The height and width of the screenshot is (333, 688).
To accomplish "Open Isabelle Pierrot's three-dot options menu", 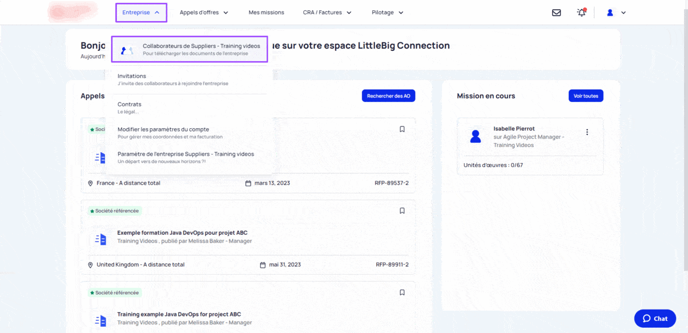I will tap(587, 132).
